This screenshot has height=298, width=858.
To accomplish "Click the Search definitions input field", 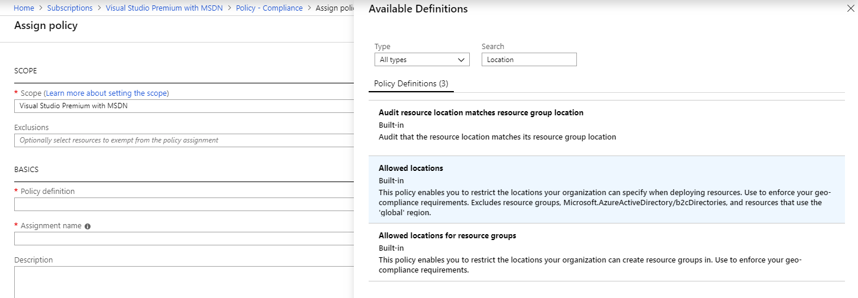I will click(528, 60).
